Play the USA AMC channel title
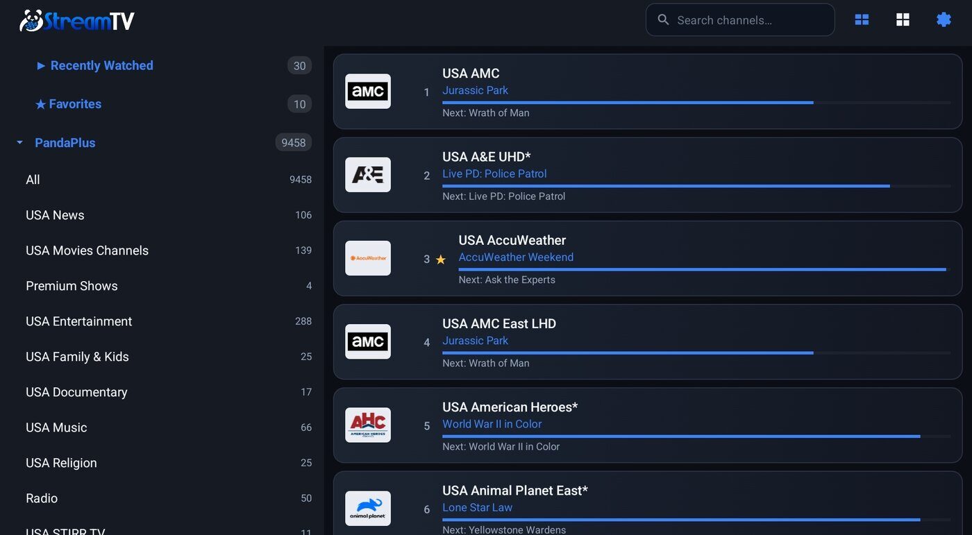 pos(471,74)
